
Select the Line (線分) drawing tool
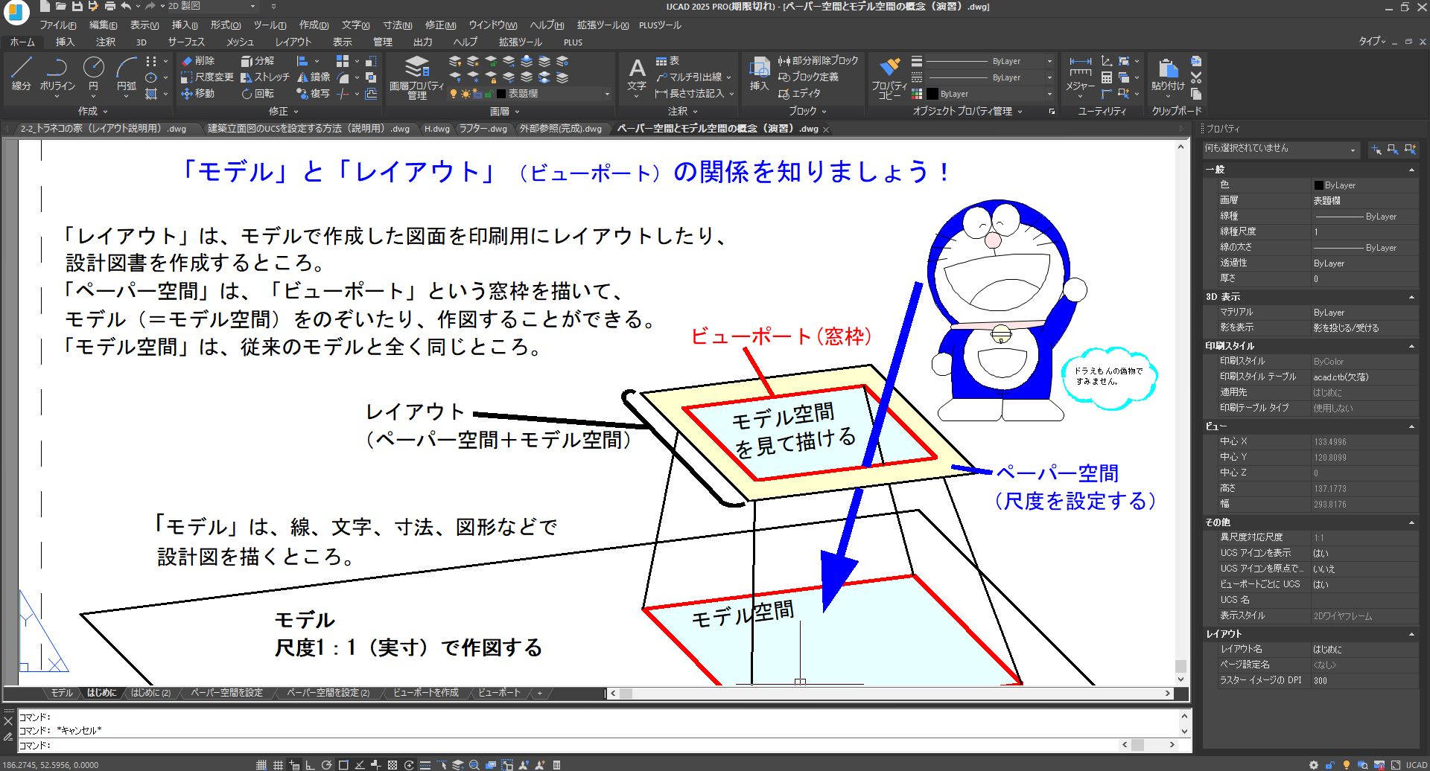pyautogui.click(x=22, y=73)
